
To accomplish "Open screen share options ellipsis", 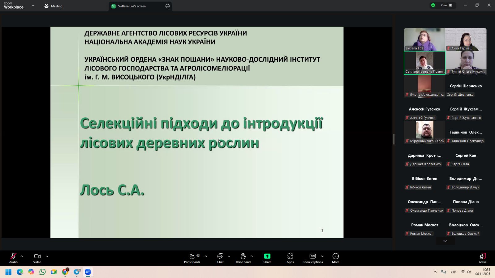I will [x=168, y=6].
